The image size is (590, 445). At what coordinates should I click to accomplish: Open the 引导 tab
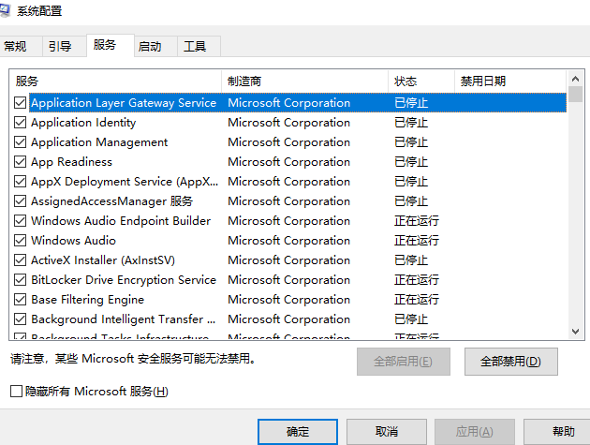(60, 46)
